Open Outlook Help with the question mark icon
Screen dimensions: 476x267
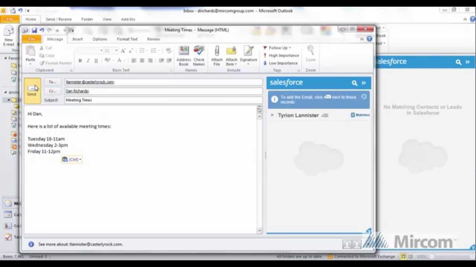click(x=369, y=39)
